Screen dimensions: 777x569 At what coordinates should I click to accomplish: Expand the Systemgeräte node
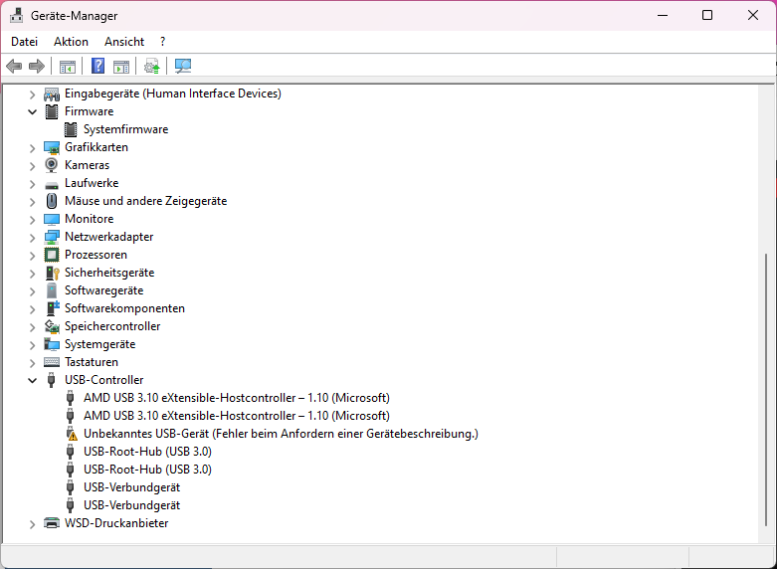32,344
